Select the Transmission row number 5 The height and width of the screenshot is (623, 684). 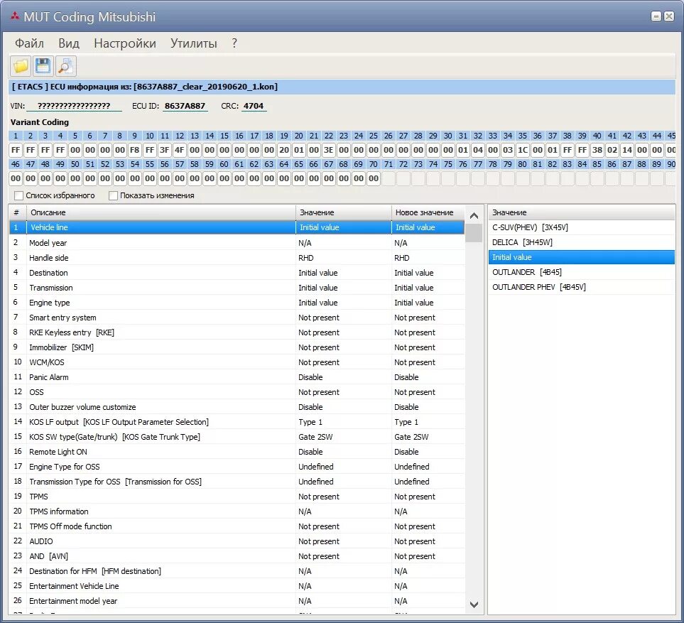point(237,288)
